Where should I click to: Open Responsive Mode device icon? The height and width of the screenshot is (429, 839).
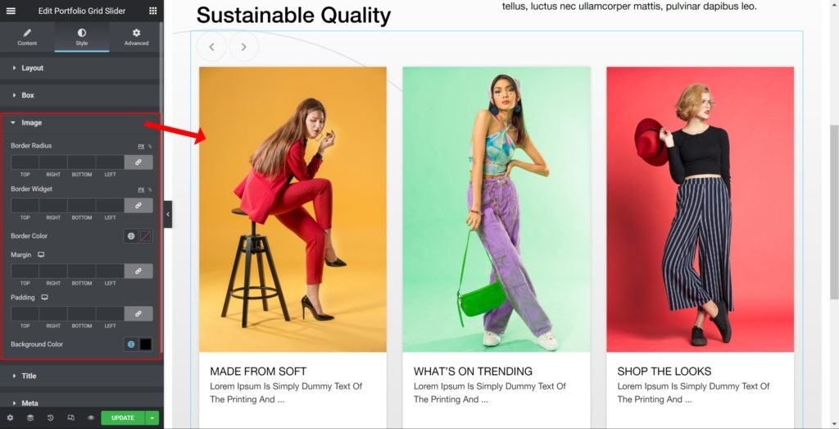point(70,418)
